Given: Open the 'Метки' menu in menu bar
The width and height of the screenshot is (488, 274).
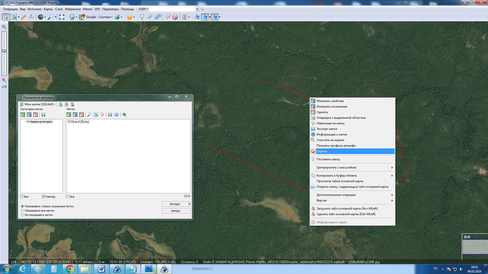Looking at the screenshot, I should pos(87,9).
